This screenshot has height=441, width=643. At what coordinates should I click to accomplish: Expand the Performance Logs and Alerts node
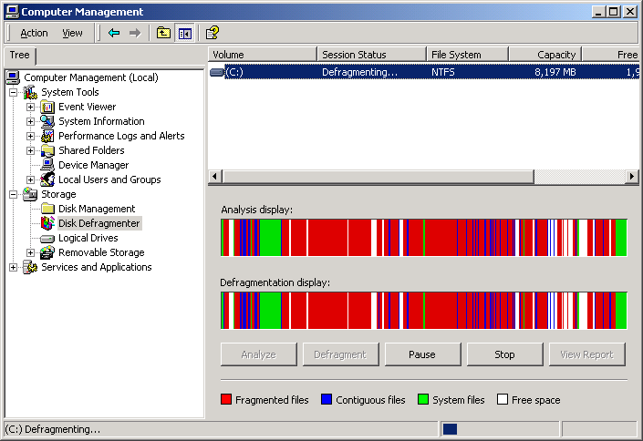[x=30, y=136]
